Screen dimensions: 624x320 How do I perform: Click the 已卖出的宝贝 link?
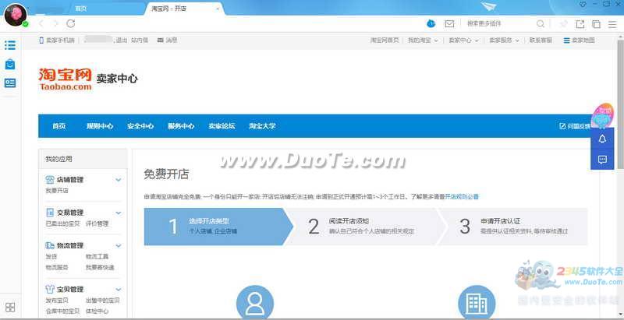[62, 223]
